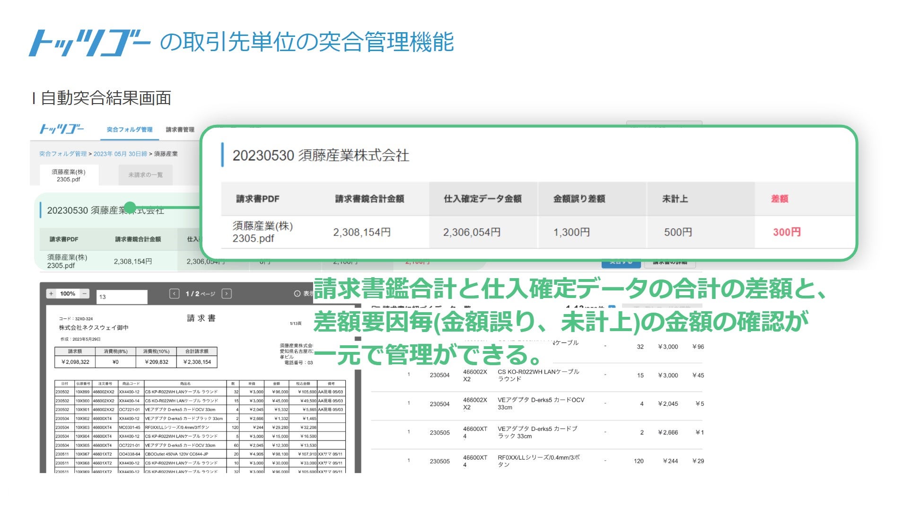The image size is (903, 508).
Task: Zoom out with the PDF viewer minus button
Action: click(84, 294)
